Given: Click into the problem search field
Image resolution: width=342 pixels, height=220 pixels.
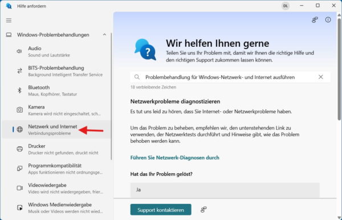Looking at the screenshot, I should tap(230, 77).
